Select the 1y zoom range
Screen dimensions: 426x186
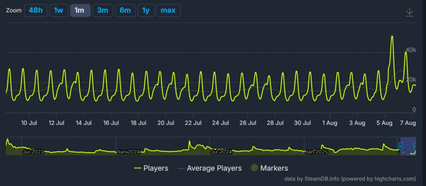pos(146,10)
